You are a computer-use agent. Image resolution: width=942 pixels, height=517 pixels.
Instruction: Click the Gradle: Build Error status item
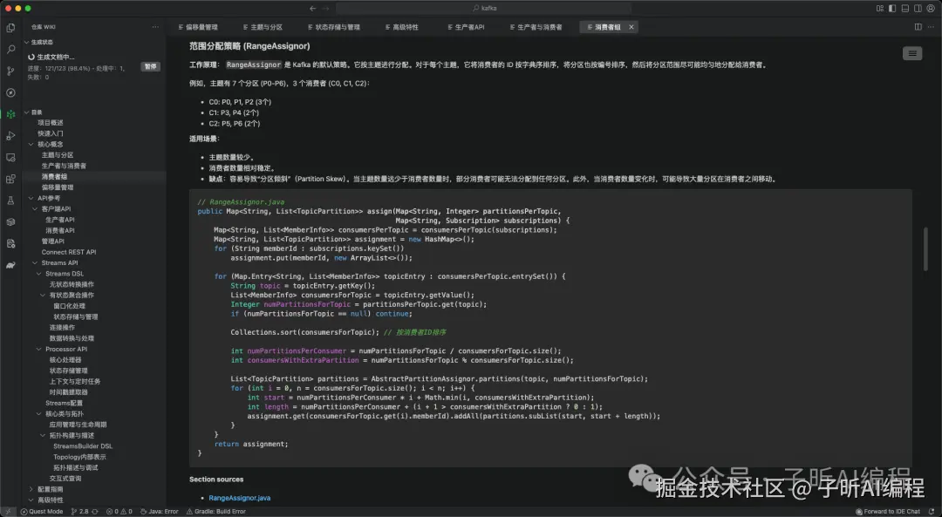(x=215, y=511)
